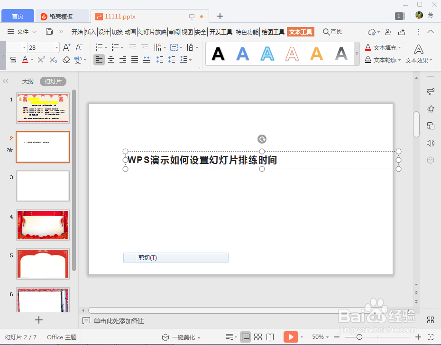Click the speaker icon on the right sidebar

click(x=431, y=143)
